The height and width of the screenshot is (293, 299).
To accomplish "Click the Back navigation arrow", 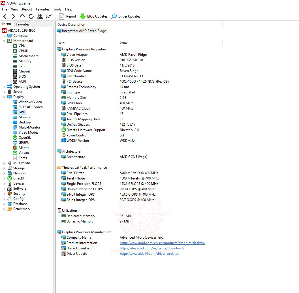I will pos(5,16).
